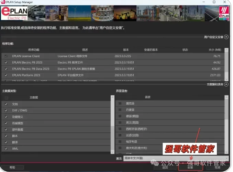This screenshot has width=233, height=172.
Task: Uncheck the 文档 master data
Action: [6, 104]
